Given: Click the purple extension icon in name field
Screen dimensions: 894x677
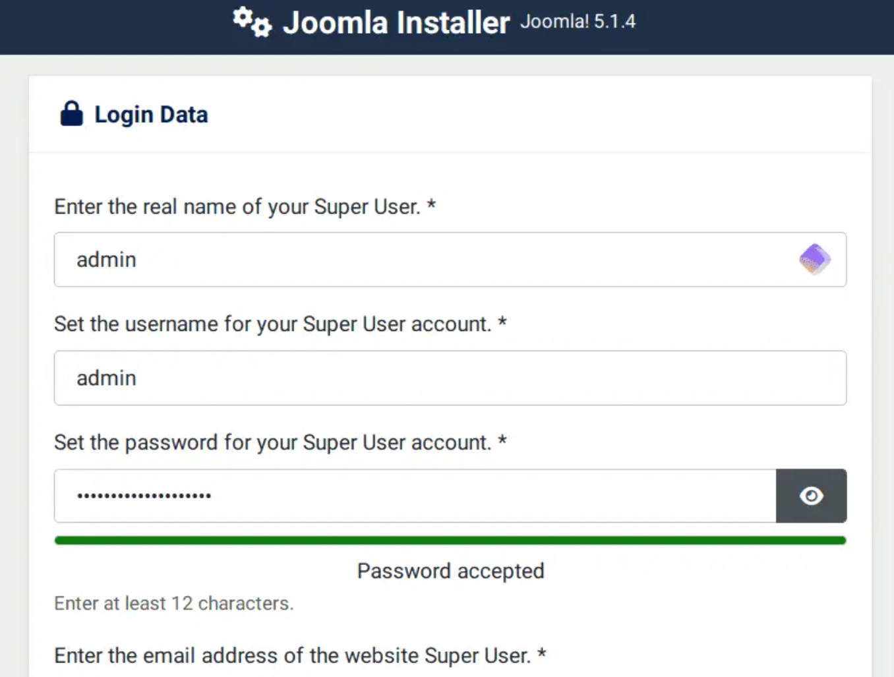Looking at the screenshot, I should tap(815, 259).
